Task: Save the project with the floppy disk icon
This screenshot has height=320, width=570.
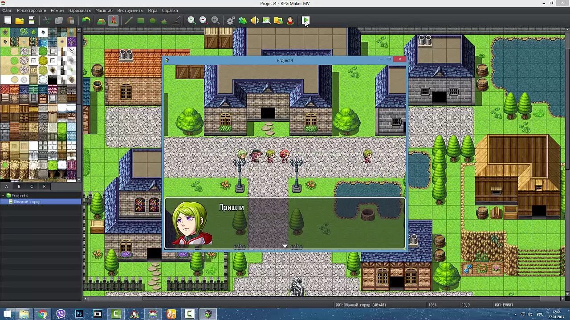Action: point(32,20)
